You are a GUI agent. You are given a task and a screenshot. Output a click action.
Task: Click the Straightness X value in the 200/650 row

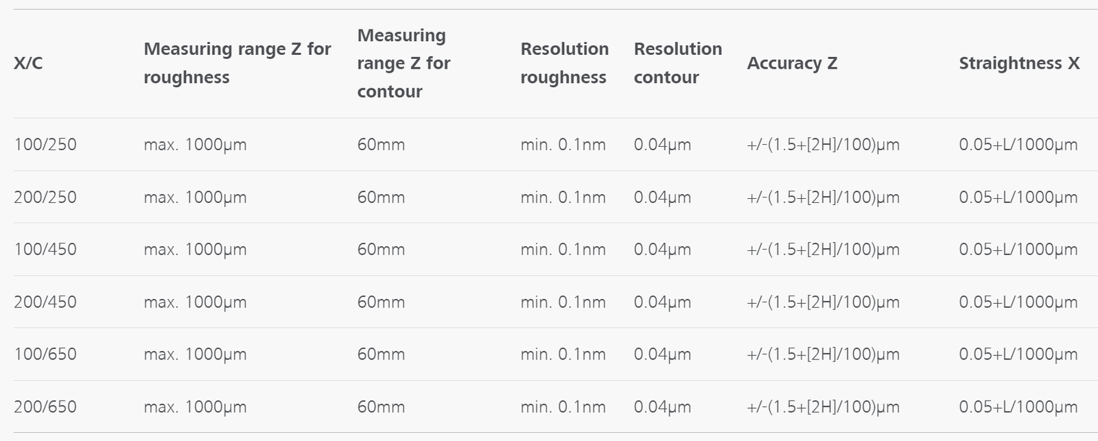pos(1018,407)
